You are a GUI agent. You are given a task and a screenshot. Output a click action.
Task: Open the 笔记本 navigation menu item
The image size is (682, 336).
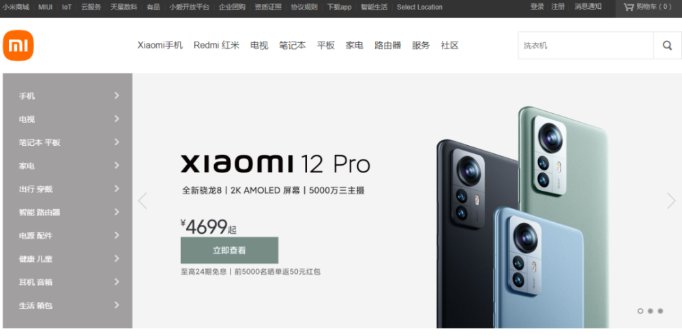click(x=293, y=45)
